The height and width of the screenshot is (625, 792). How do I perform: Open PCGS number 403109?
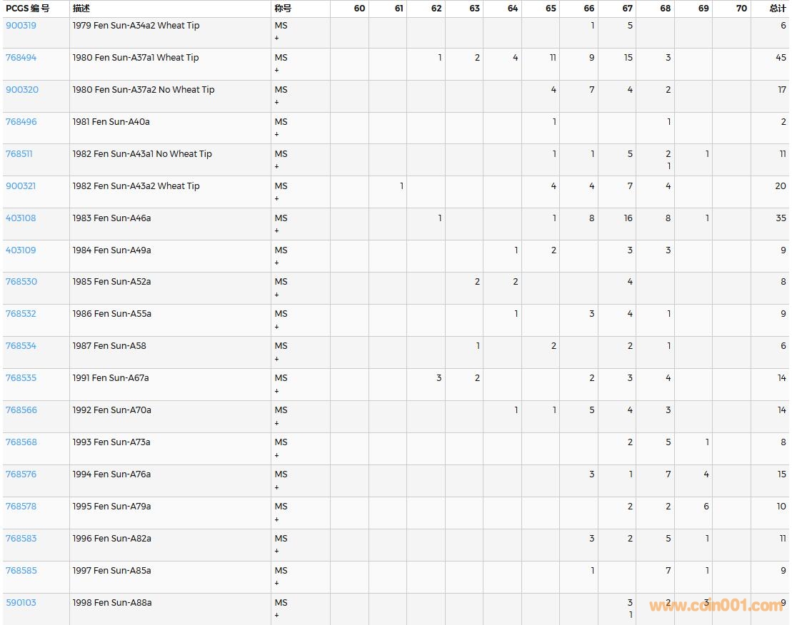[x=21, y=250]
